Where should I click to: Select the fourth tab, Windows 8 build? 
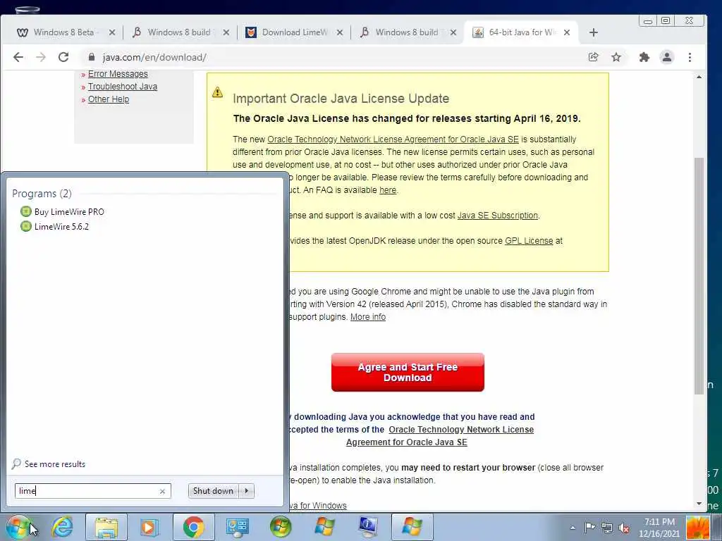coord(407,32)
